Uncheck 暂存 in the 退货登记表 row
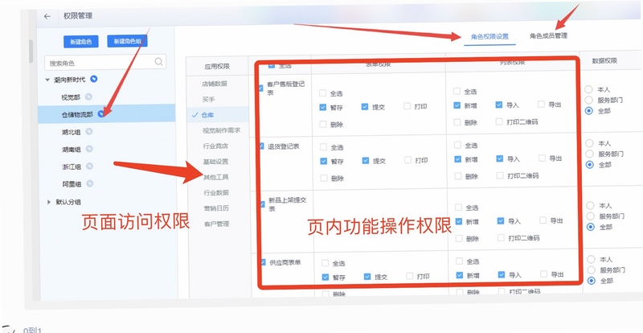The height and width of the screenshot is (333, 643). (324, 162)
